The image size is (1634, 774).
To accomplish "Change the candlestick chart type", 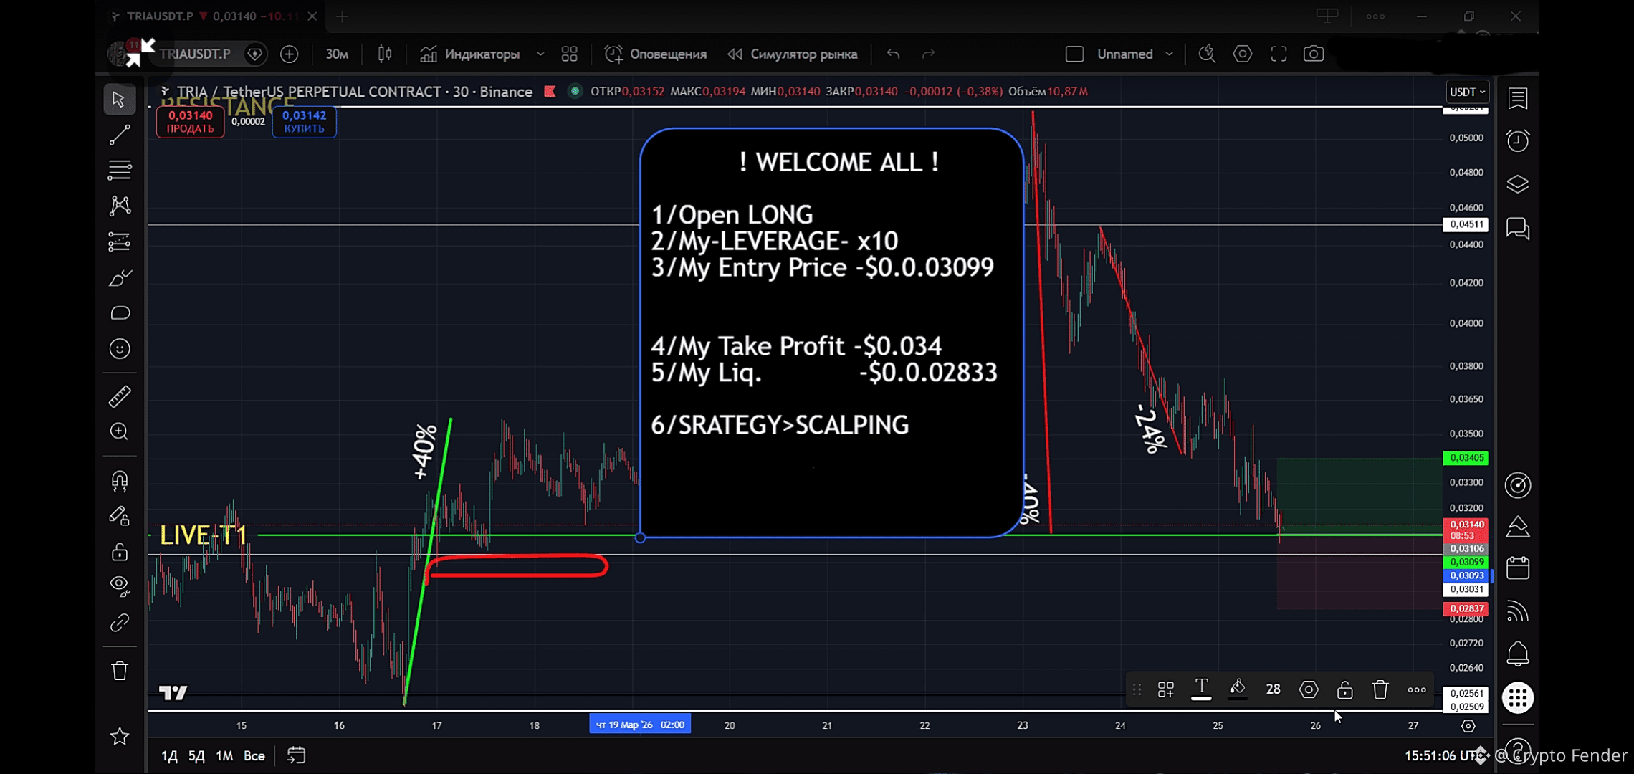I will [385, 54].
